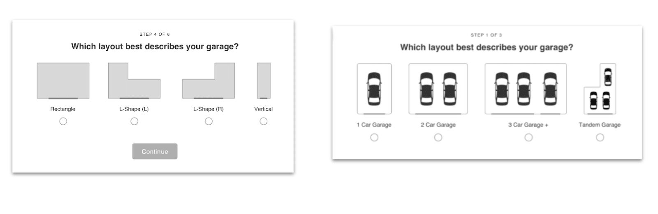This screenshot has width=658, height=214.
Task: Select the 2 Car Garage illustration
Action: point(438,89)
